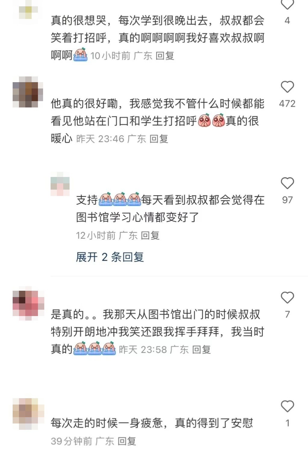The width and height of the screenshot is (308, 462).
Task: Tap the 97 like count
Action: (287, 200)
